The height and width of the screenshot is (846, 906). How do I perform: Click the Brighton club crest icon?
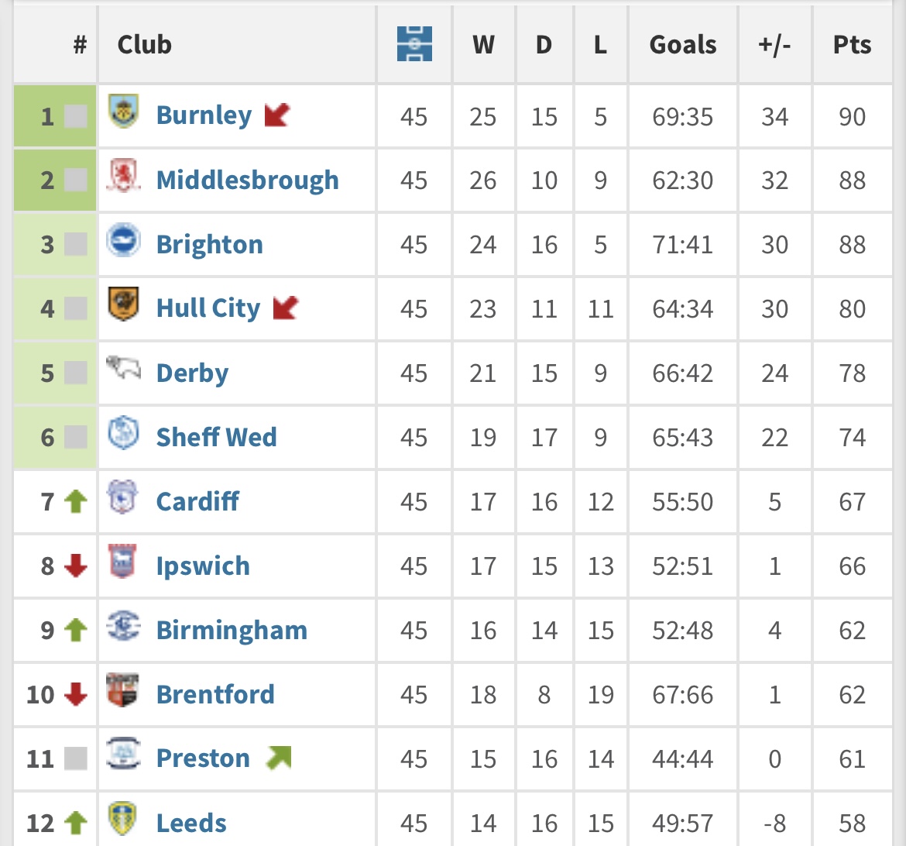pos(122,240)
